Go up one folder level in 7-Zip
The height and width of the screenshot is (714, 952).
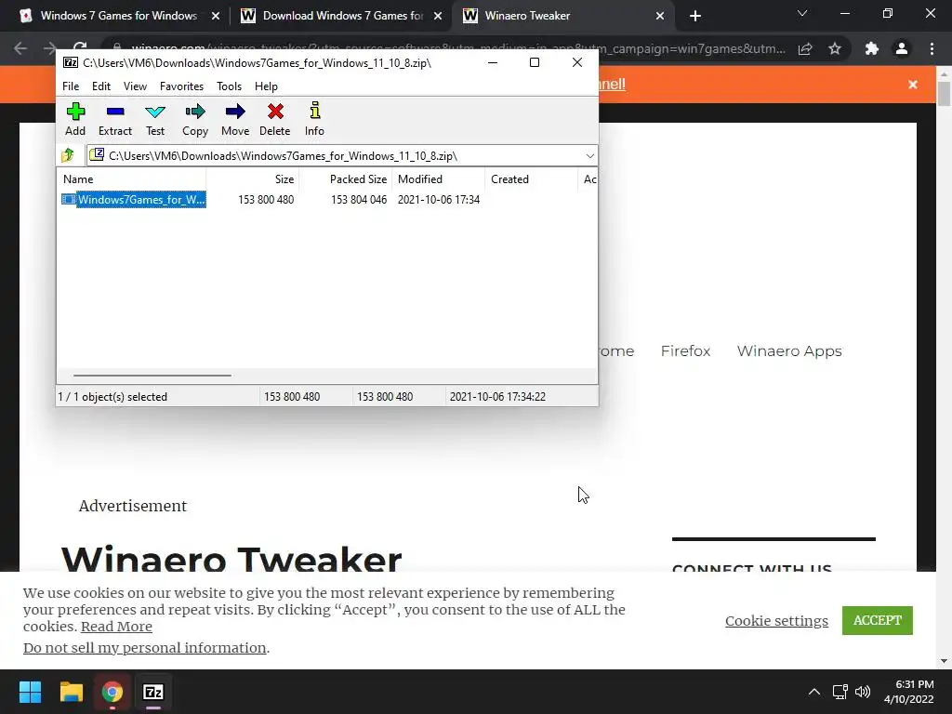point(68,155)
